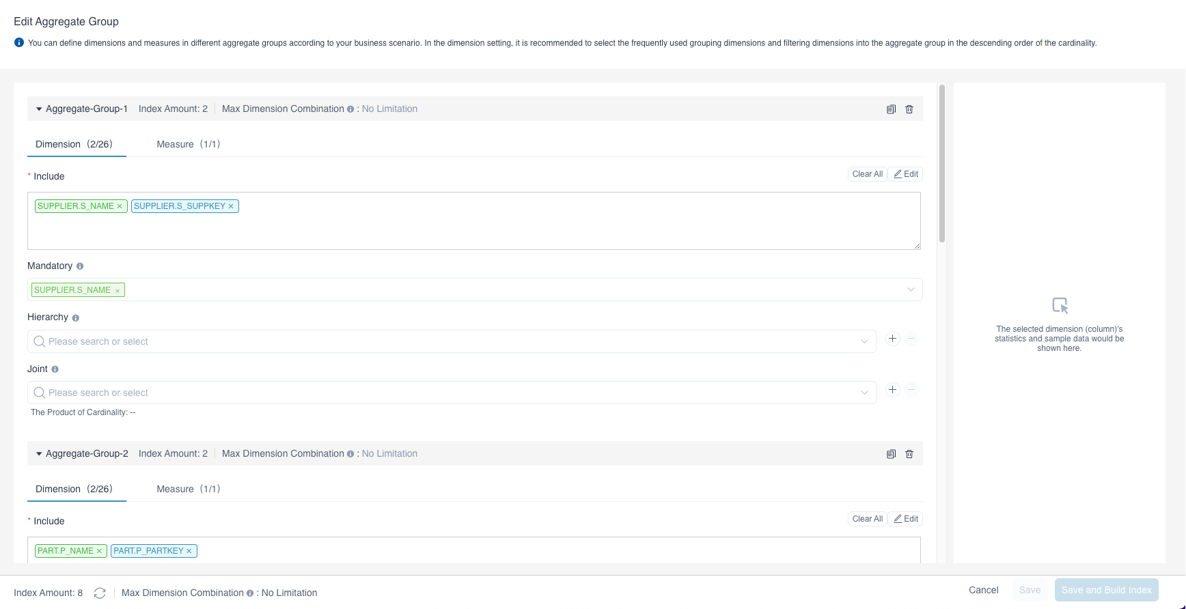Click the Cancel button

pos(983,590)
